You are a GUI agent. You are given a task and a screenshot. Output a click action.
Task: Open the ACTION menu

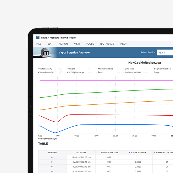coord(63,44)
